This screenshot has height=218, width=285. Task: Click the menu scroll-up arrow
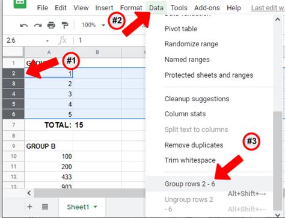[278, 19]
